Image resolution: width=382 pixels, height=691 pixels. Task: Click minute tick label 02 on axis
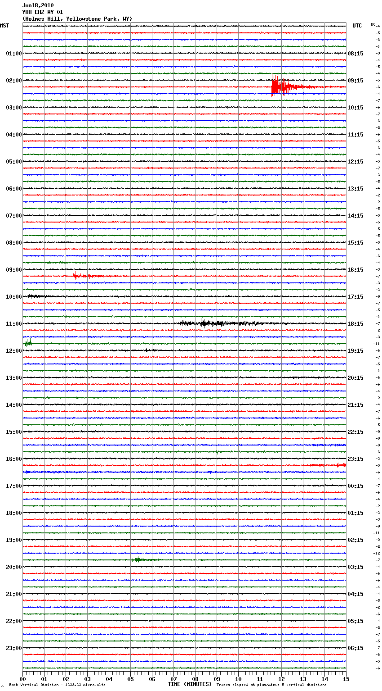66,679
